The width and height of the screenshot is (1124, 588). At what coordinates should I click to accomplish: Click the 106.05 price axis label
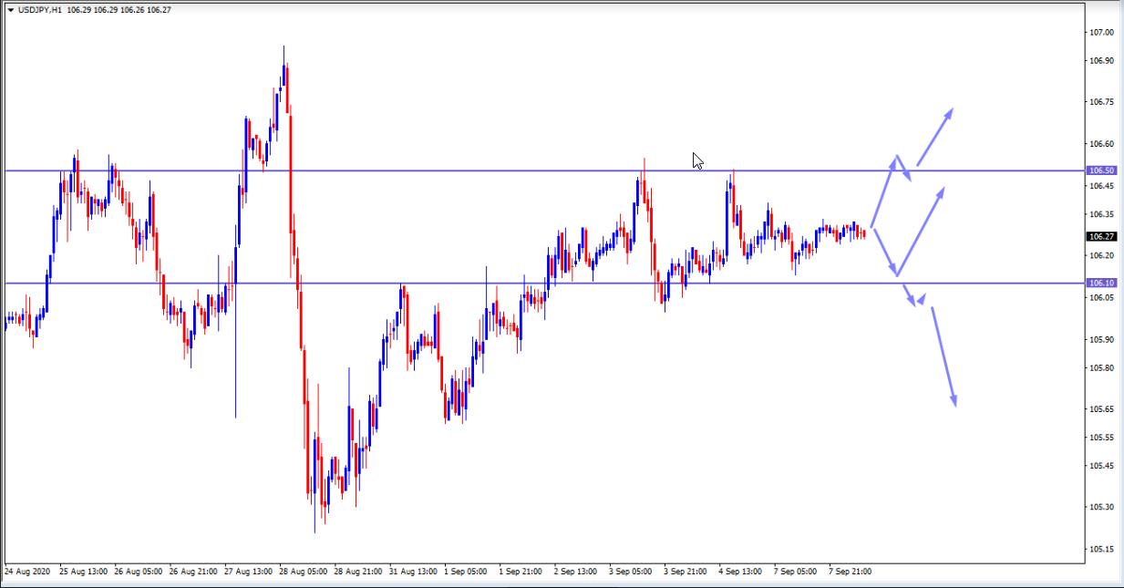pyautogui.click(x=1101, y=298)
